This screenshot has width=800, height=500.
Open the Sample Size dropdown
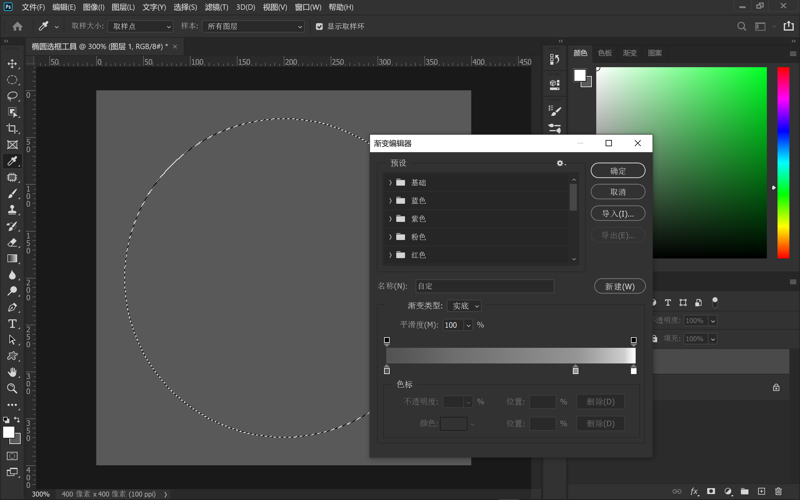141,27
